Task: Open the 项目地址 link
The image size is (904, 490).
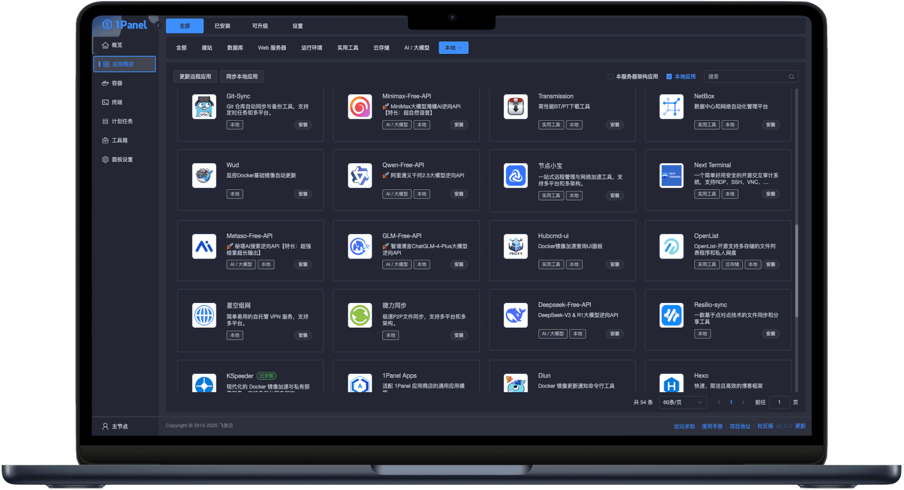Action: pyautogui.click(x=740, y=426)
